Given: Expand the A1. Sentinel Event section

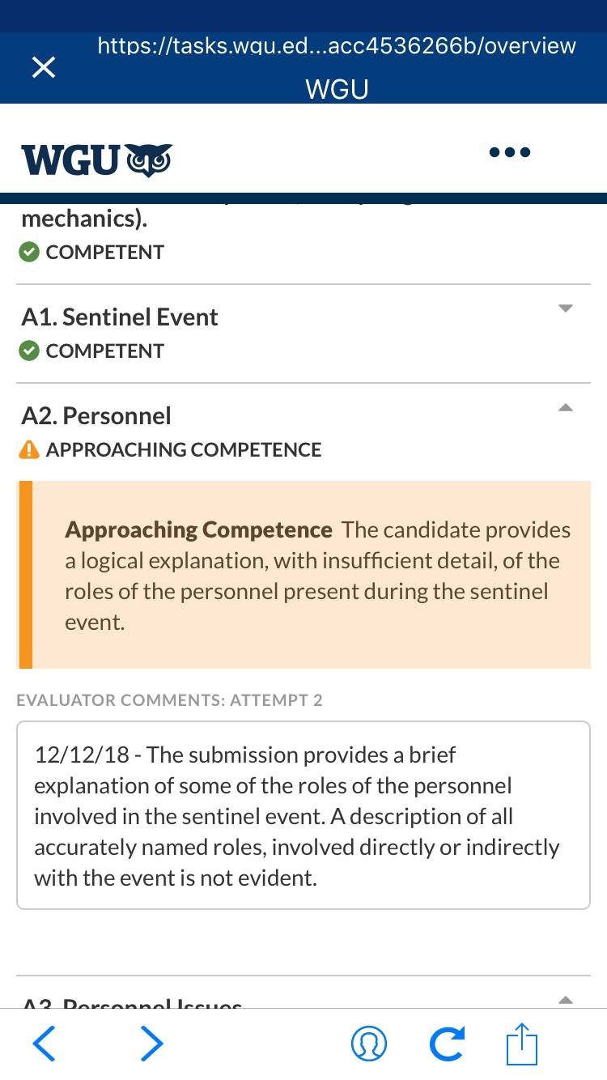Looking at the screenshot, I should coord(566,308).
